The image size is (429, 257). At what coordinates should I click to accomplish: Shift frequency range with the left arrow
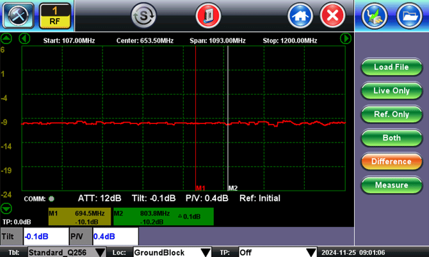pos(24,39)
